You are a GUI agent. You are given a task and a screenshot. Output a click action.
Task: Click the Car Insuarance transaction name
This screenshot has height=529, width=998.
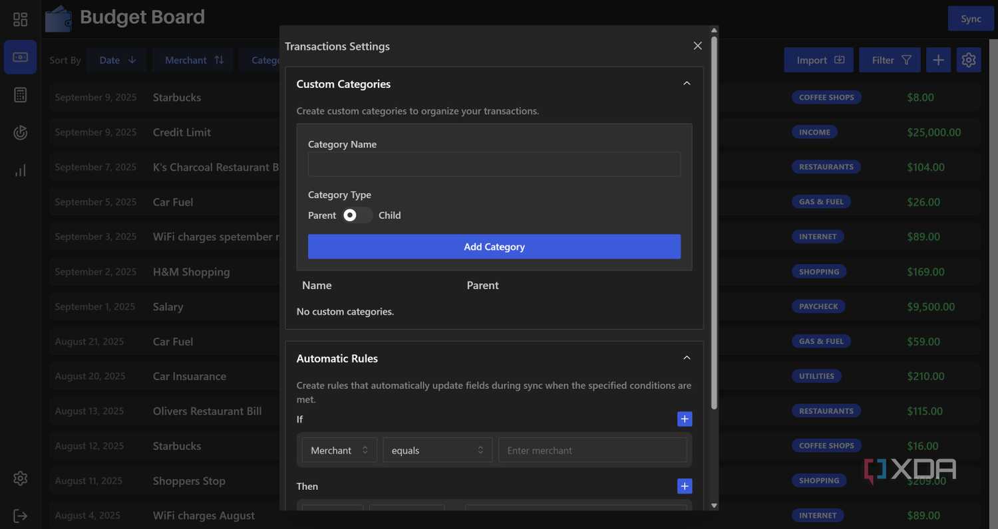click(x=190, y=376)
